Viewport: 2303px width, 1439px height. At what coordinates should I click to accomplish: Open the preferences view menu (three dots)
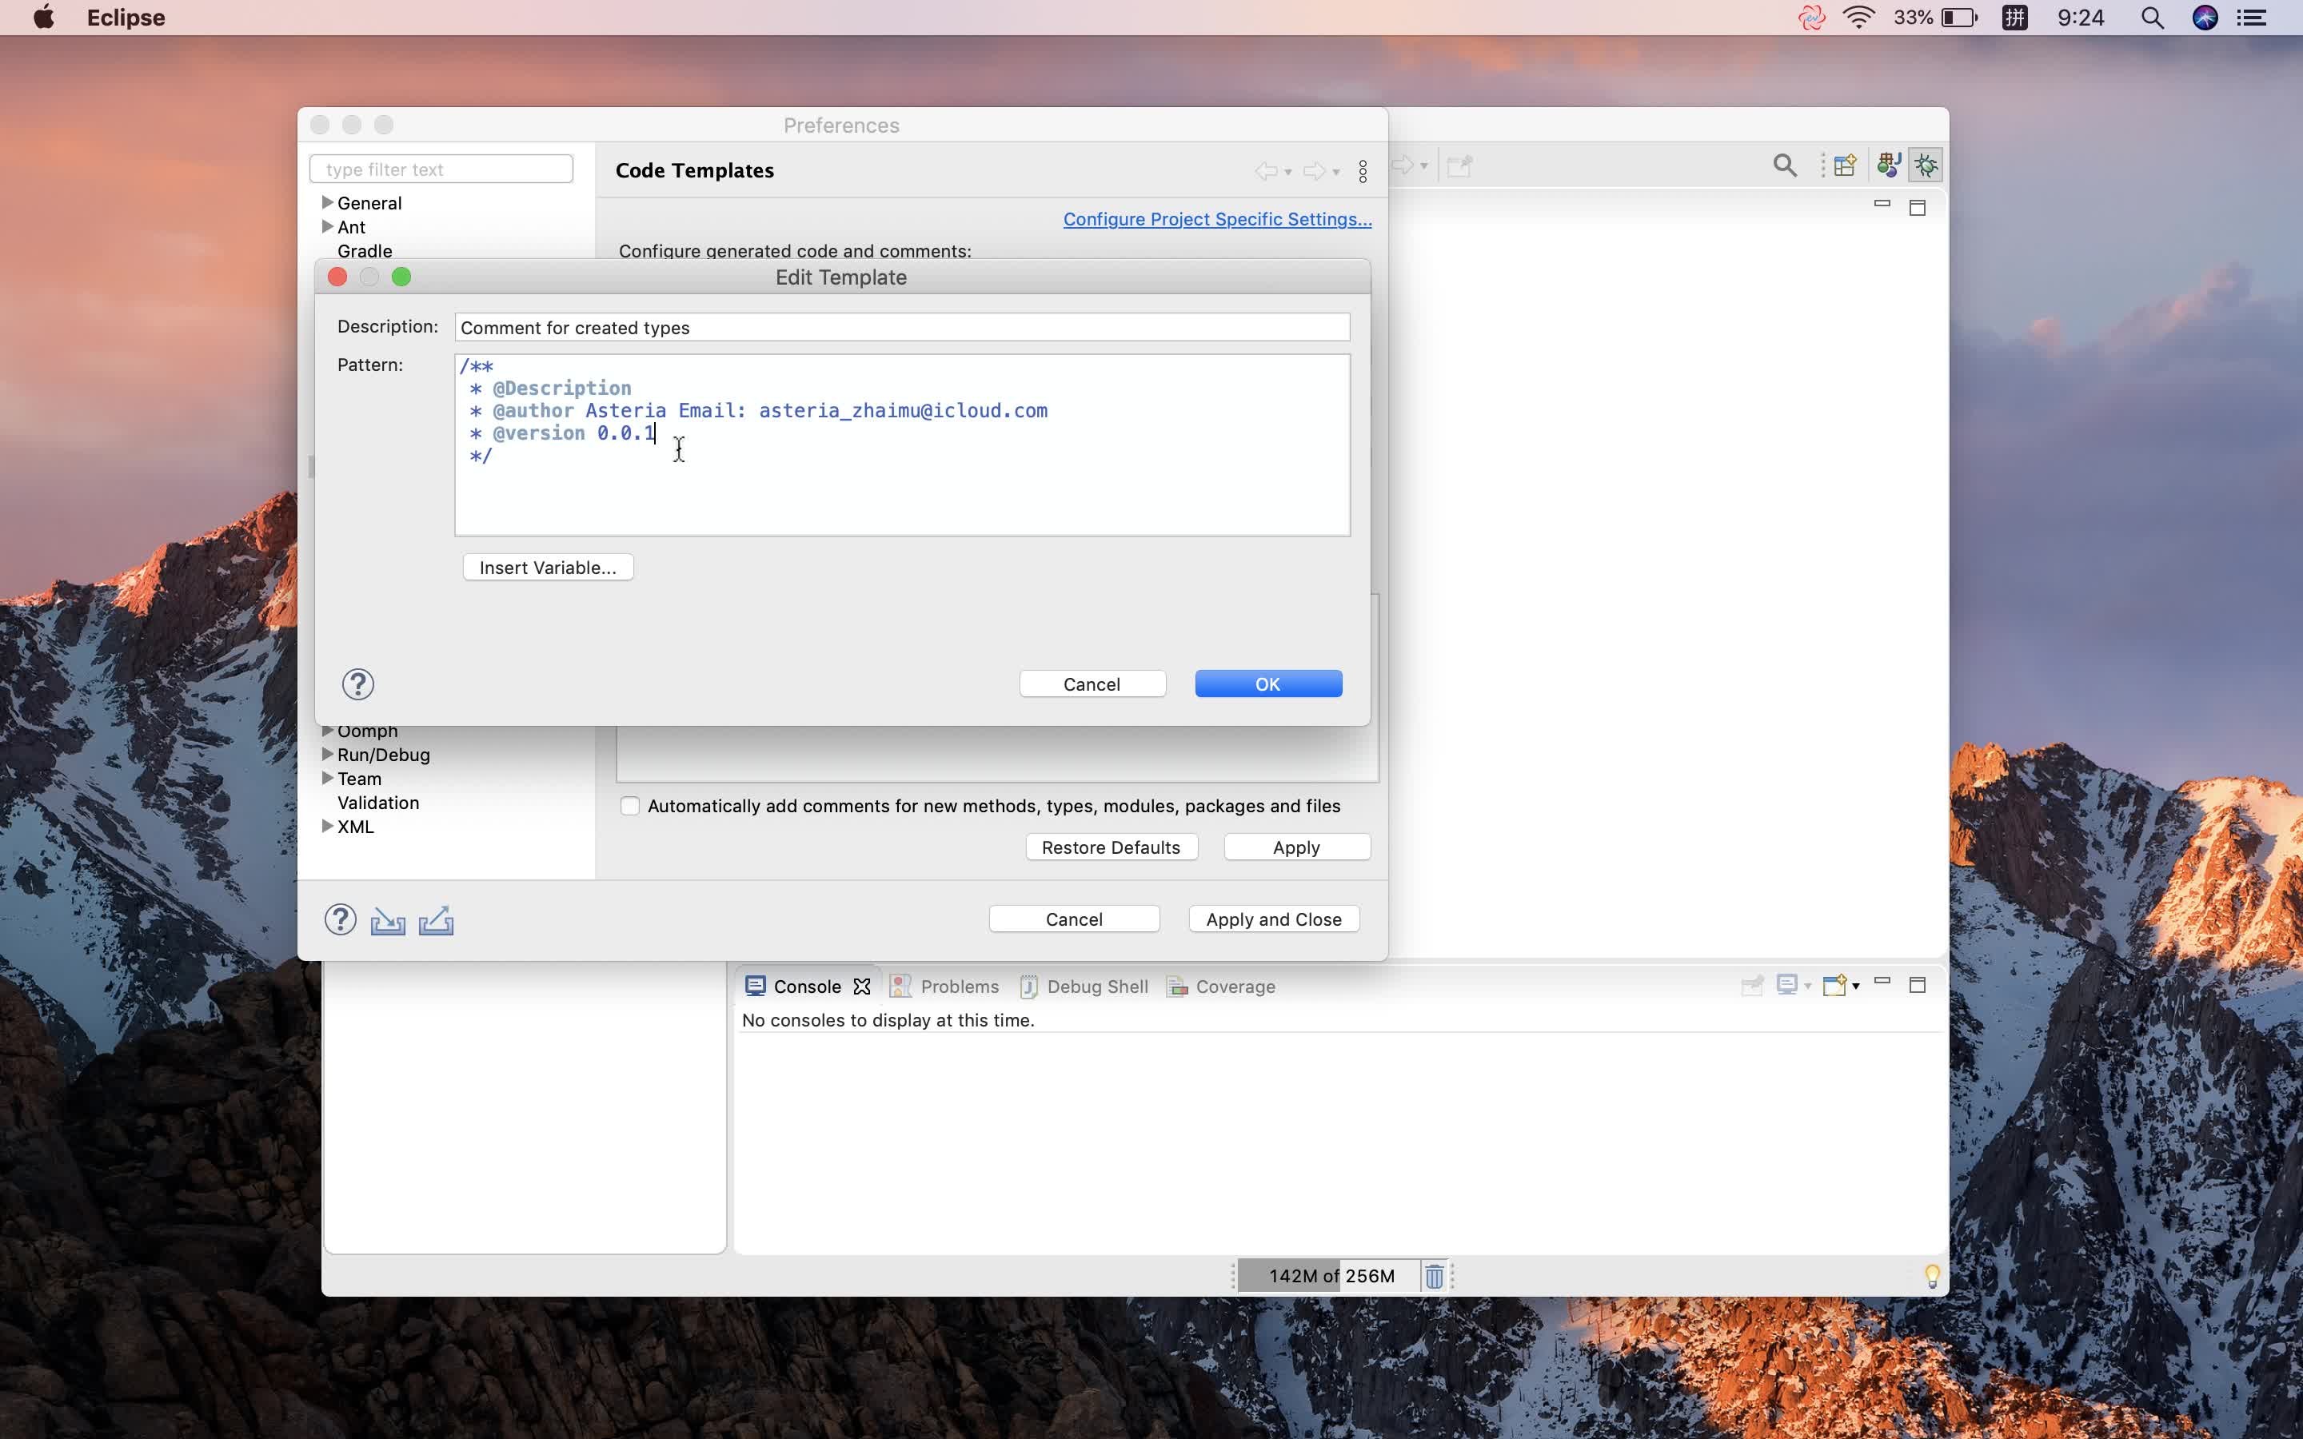click(1363, 171)
